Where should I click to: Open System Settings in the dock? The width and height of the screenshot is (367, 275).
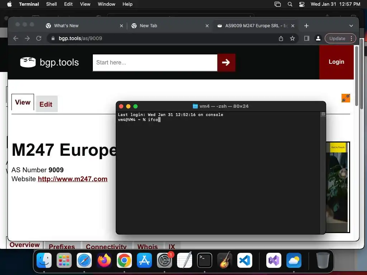coord(165,260)
